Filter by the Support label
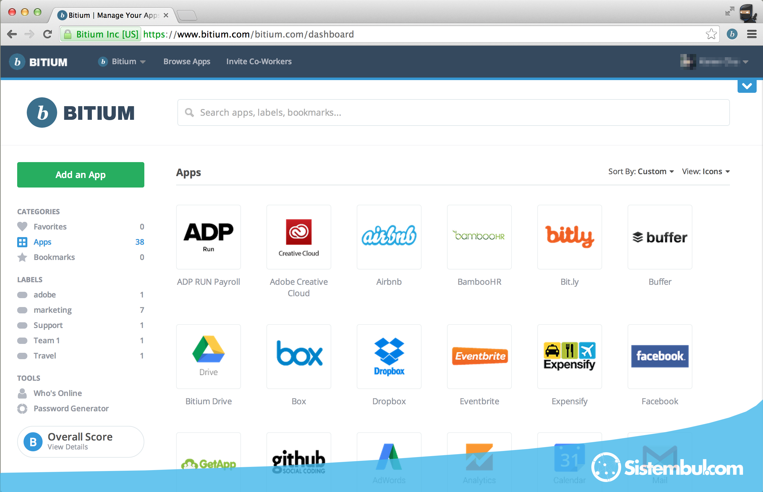763x492 pixels. 80,325
